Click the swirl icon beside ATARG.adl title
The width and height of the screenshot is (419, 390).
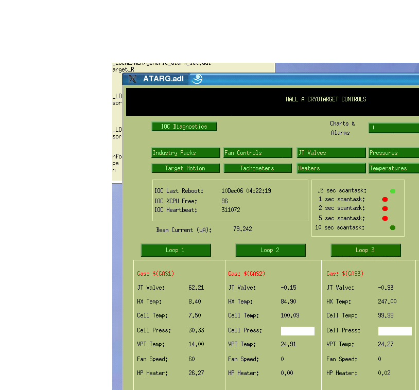[x=198, y=79]
